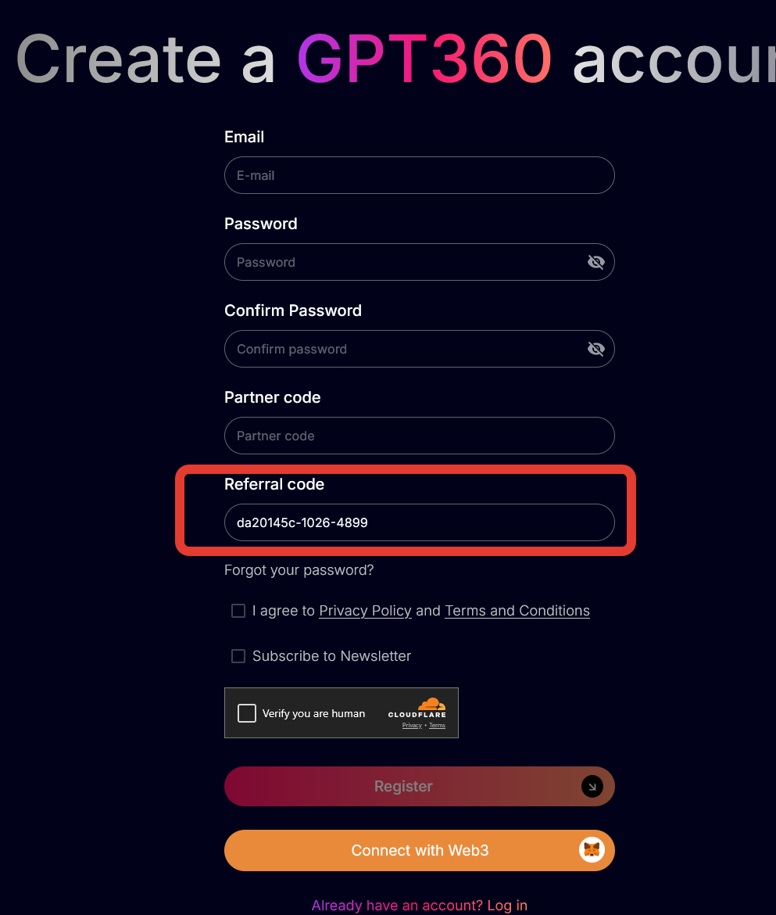The width and height of the screenshot is (776, 915).
Task: Click the Connect with Web3 button
Action: (x=419, y=850)
